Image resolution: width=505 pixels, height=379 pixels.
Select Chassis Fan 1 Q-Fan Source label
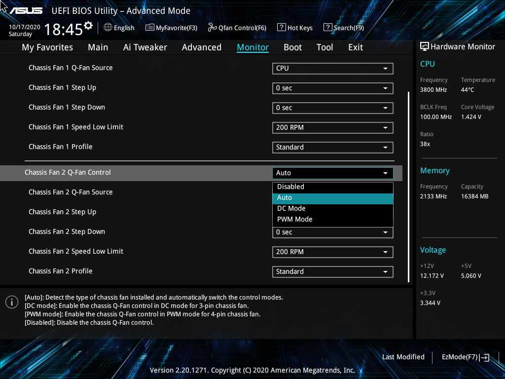(x=71, y=68)
